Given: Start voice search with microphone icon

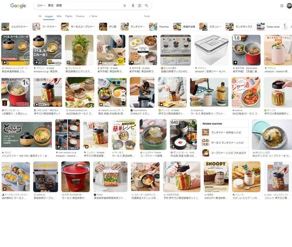Looking at the screenshot, I should 133,6.
